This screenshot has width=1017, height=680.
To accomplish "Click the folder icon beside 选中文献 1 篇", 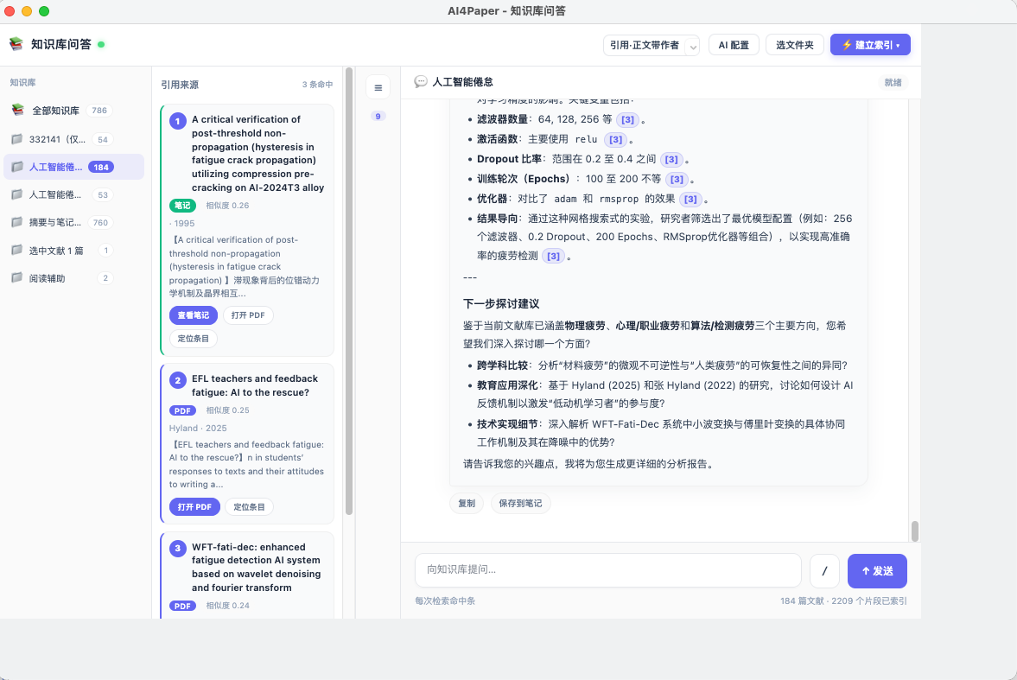I will (17, 250).
